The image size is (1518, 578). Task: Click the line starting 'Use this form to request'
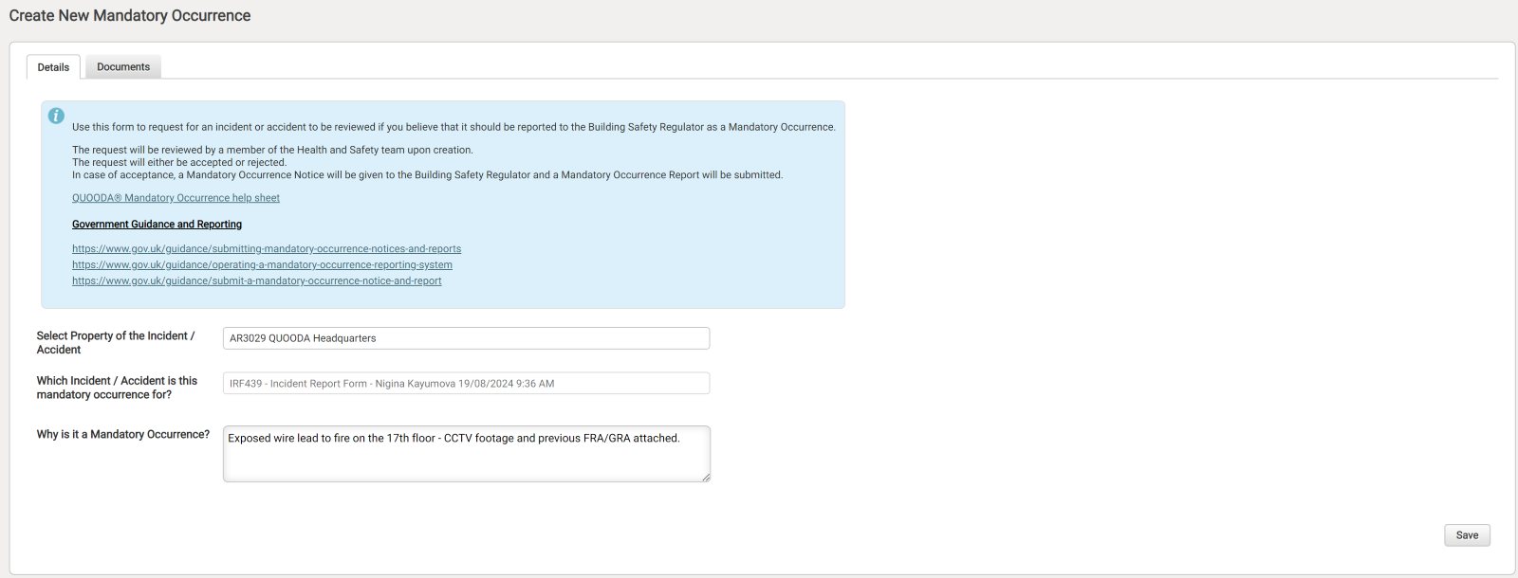click(454, 127)
